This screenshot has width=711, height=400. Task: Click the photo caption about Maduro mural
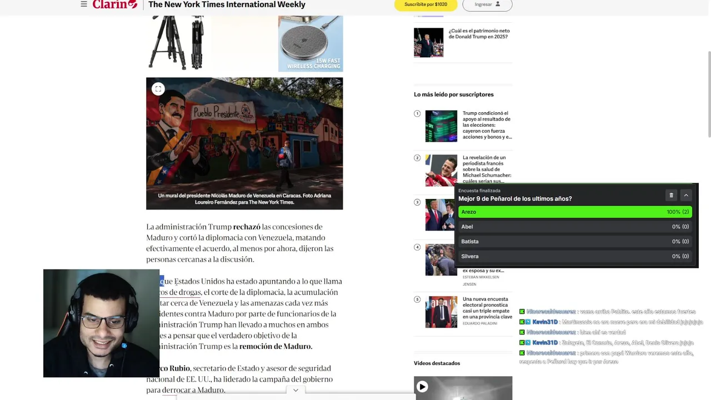point(244,199)
